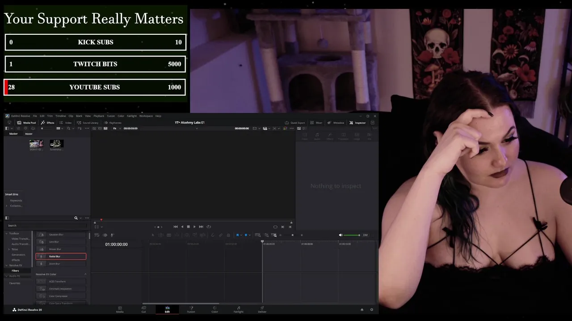Image resolution: width=572 pixels, height=321 pixels.
Task: Open the Trim menu
Action: pyautogui.click(x=50, y=116)
